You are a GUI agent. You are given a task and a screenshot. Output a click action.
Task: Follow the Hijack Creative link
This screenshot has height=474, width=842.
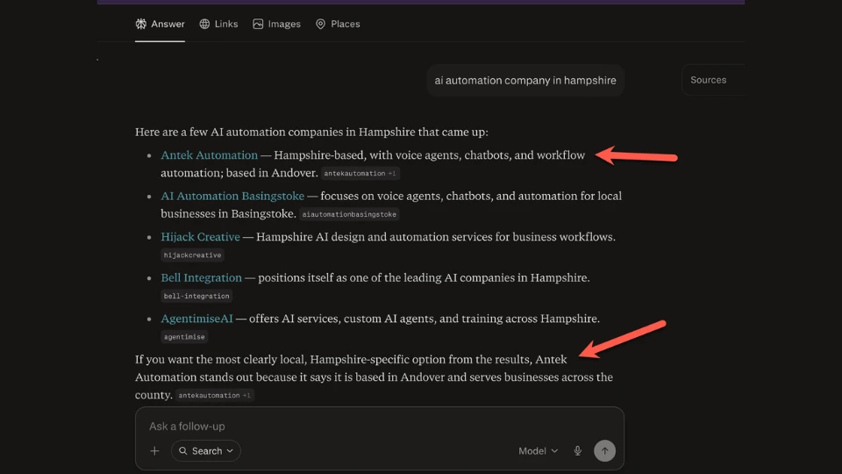point(200,237)
